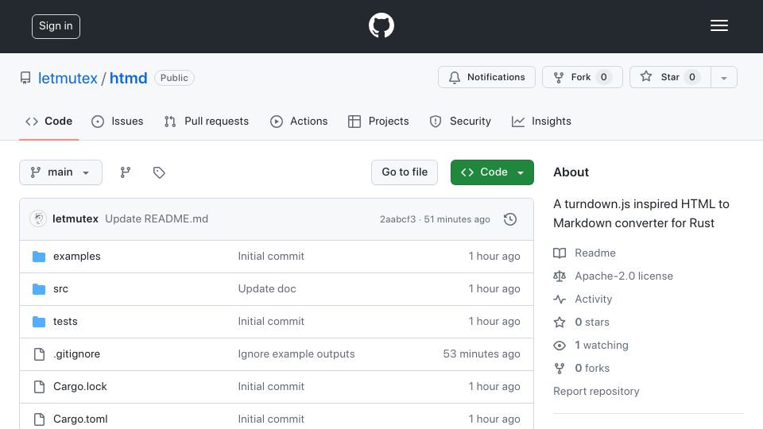Open the Apache-2.0 license link
This screenshot has height=429, width=763.
click(x=624, y=276)
